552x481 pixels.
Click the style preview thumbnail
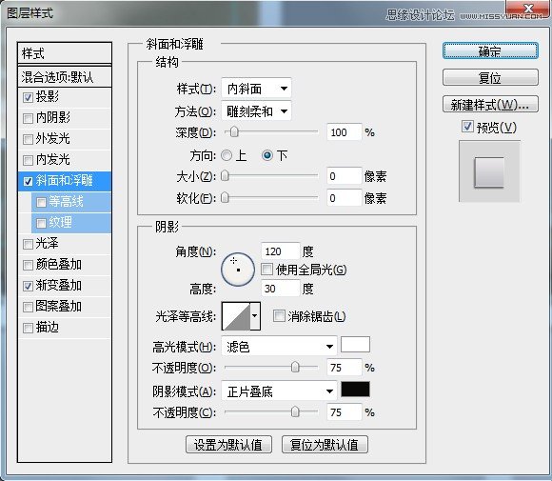[x=489, y=171]
